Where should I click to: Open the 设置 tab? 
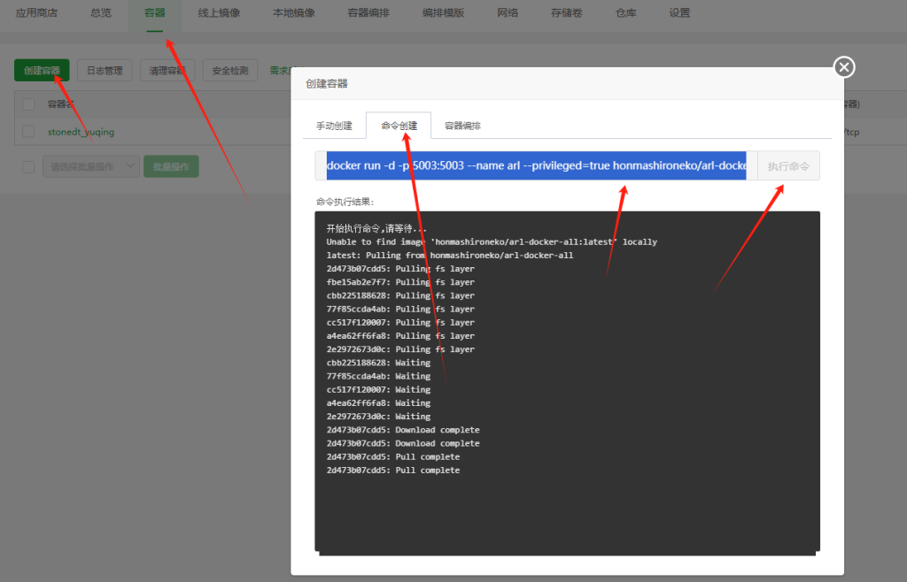point(679,12)
